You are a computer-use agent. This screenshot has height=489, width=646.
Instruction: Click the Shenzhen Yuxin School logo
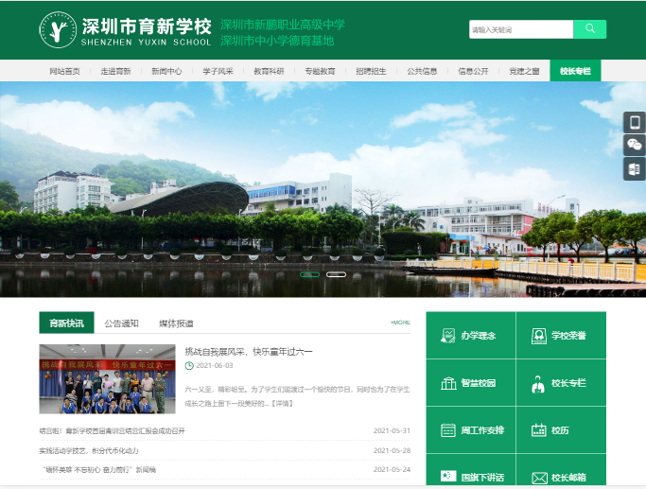click(59, 30)
